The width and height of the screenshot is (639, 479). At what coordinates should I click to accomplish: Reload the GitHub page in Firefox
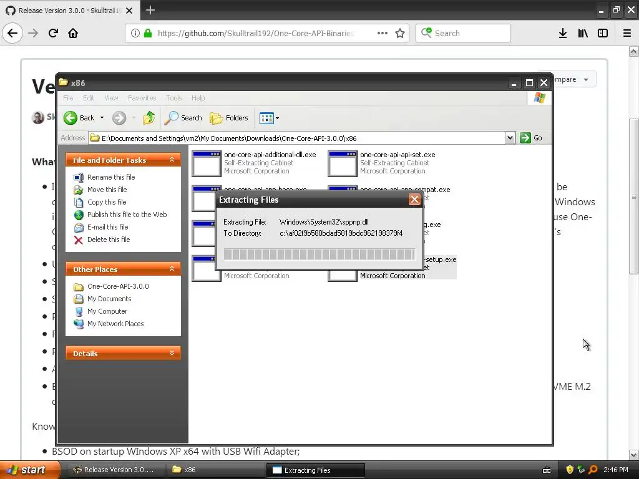point(53,33)
